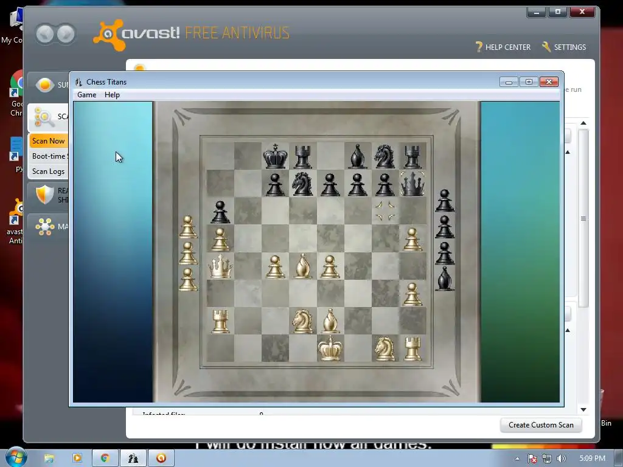Click Create Custom Scan button

541,425
